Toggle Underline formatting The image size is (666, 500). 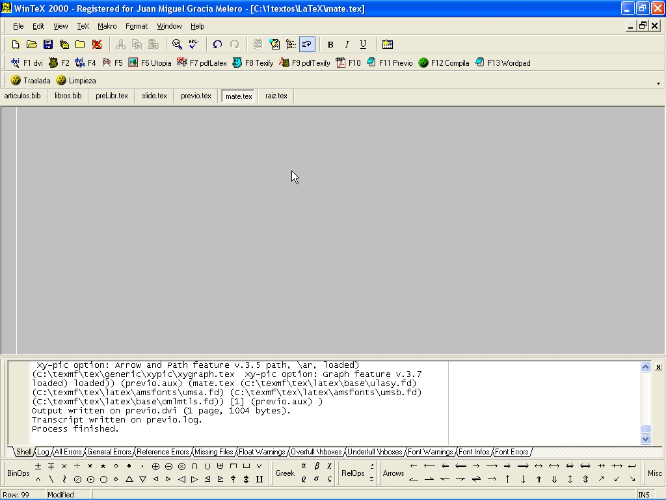363,44
